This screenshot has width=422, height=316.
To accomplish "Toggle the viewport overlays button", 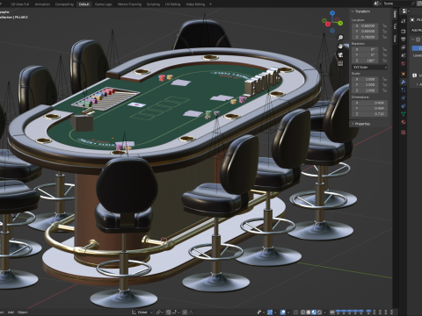I will [283, 312].
